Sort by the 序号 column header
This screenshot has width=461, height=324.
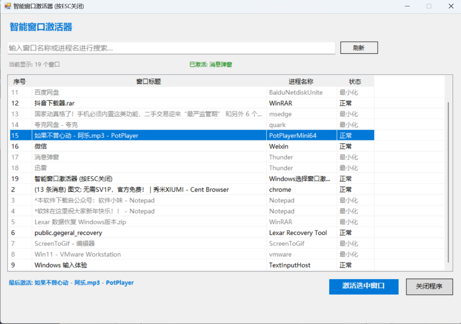(20, 82)
